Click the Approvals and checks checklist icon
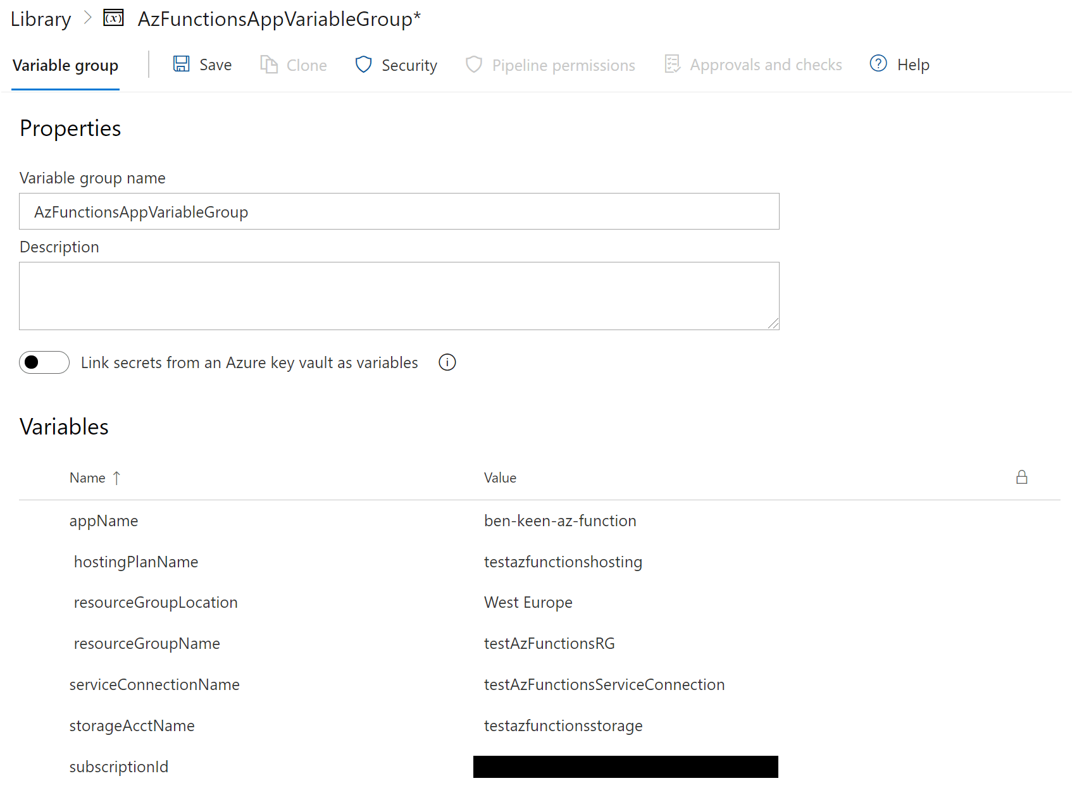The height and width of the screenshot is (807, 1077). 672,64
